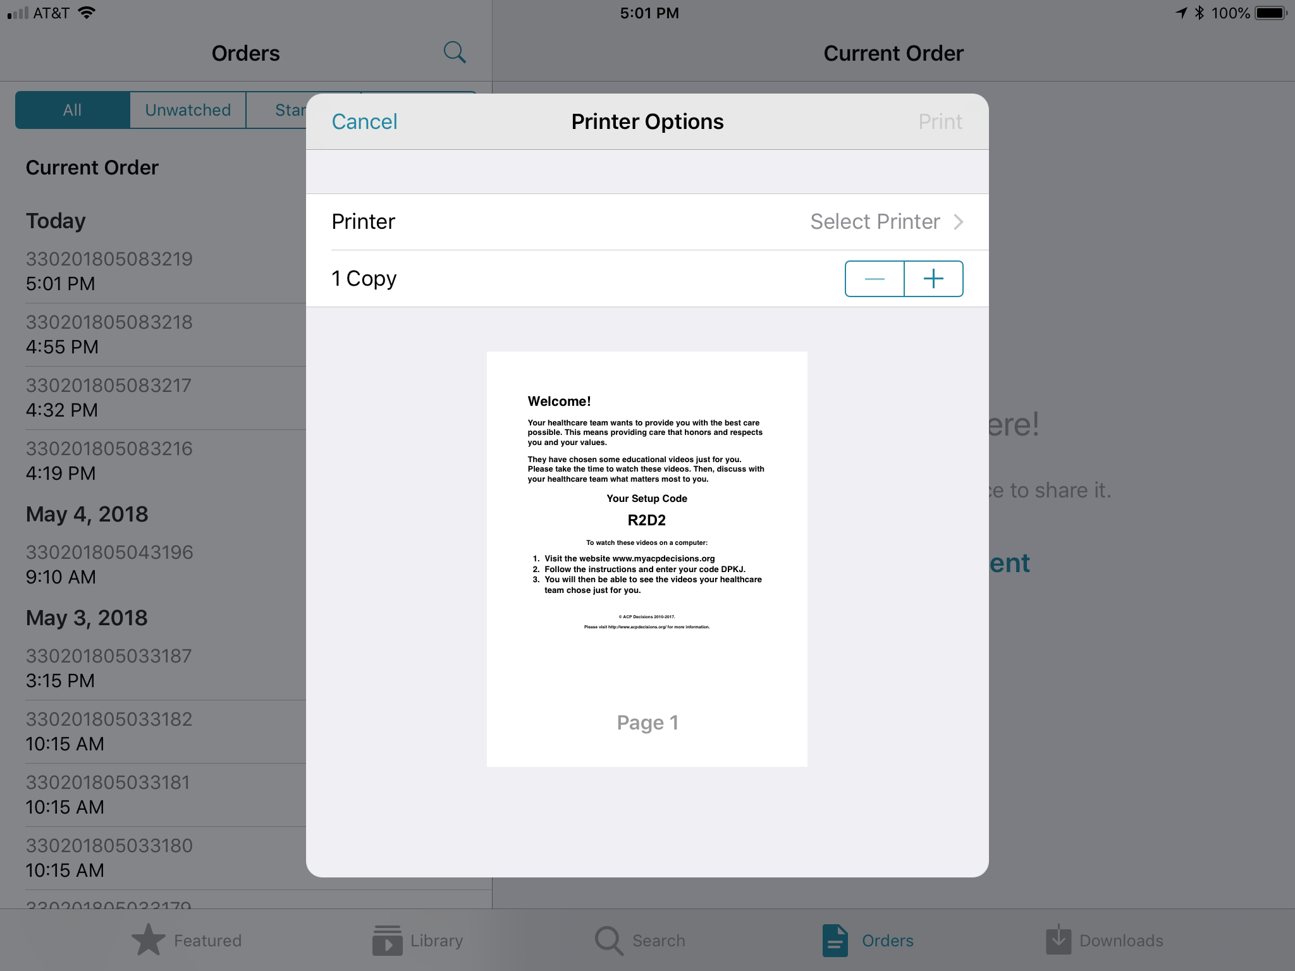The image size is (1295, 971).
Task: Decrease copy count with minus button
Action: coord(875,278)
